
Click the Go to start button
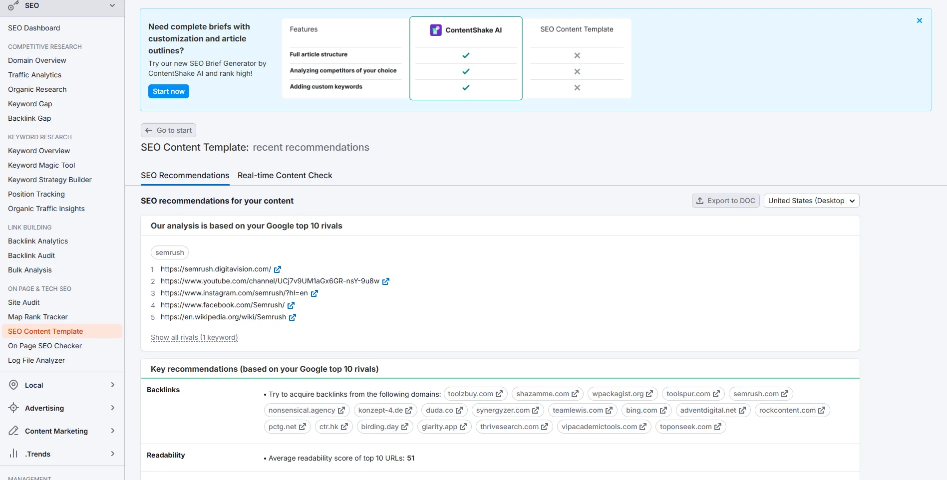pos(168,130)
